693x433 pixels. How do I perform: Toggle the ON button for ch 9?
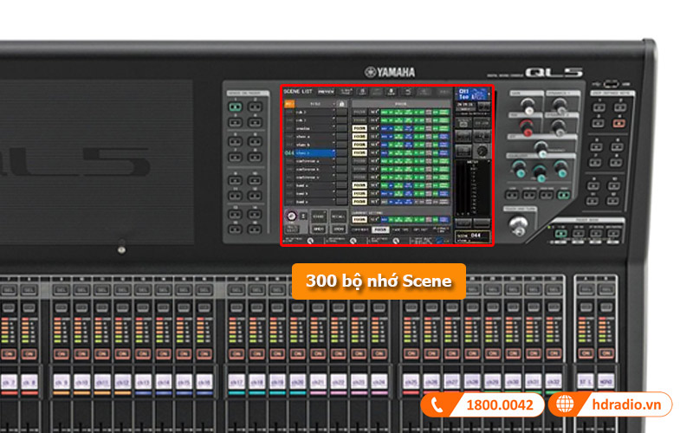pyautogui.click(x=61, y=353)
